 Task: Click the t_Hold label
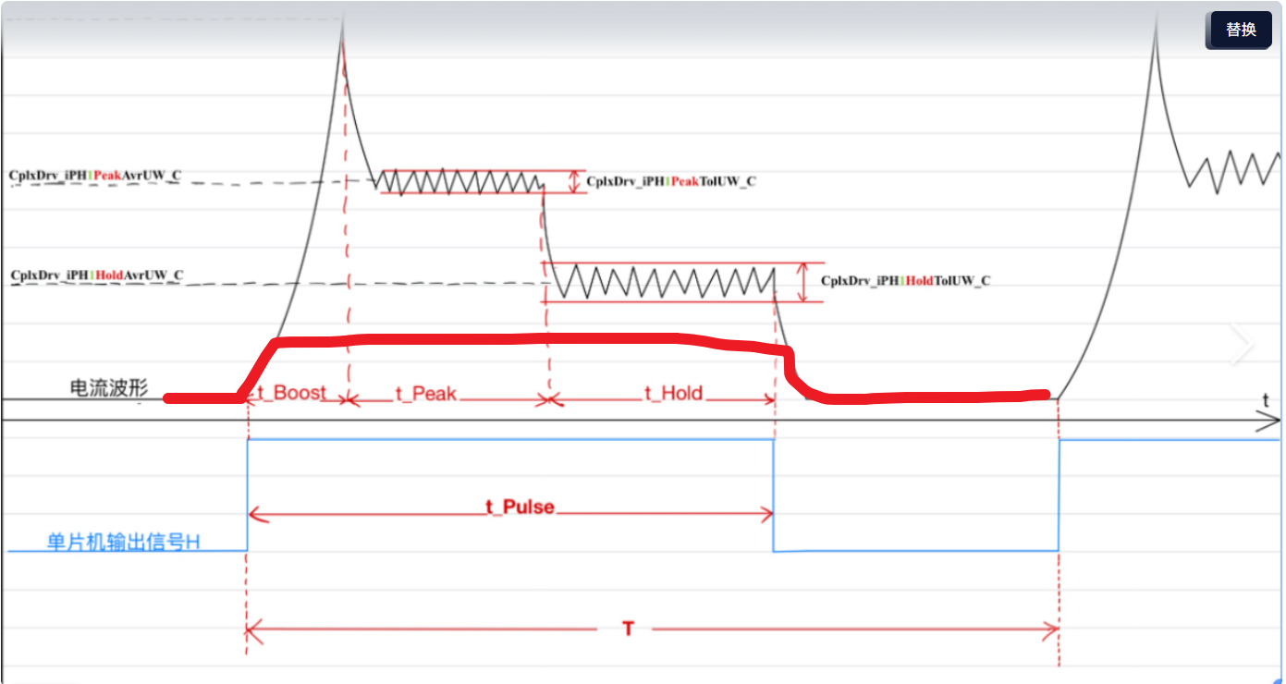click(x=673, y=394)
